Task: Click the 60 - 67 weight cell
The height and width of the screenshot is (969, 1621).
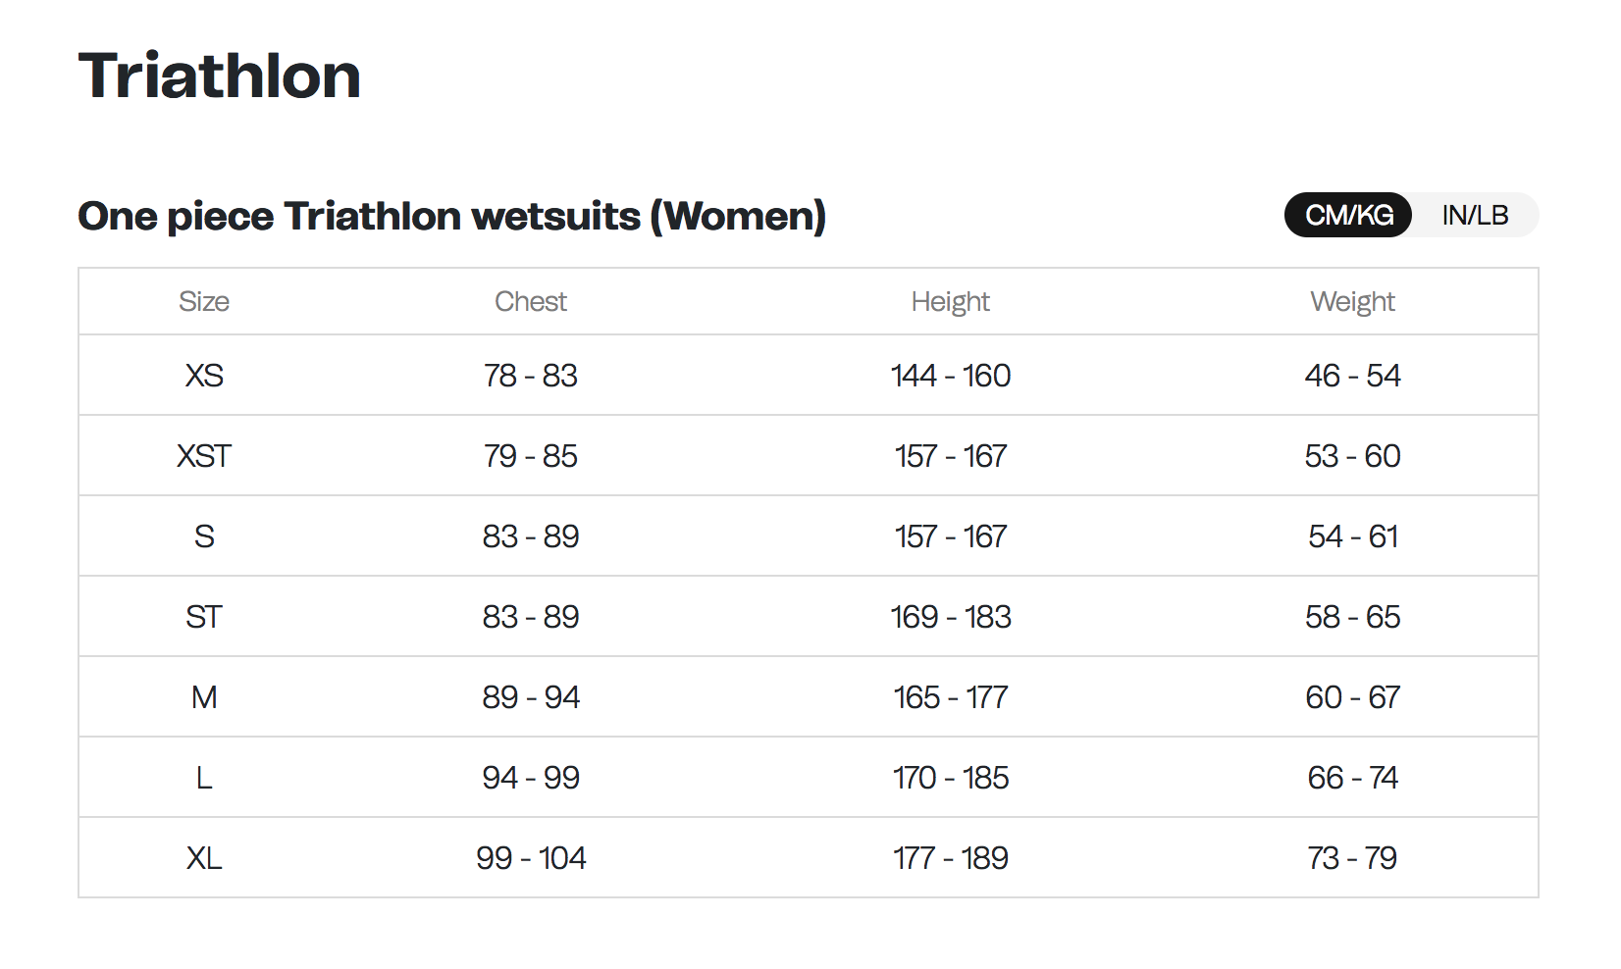Action: 1352,697
